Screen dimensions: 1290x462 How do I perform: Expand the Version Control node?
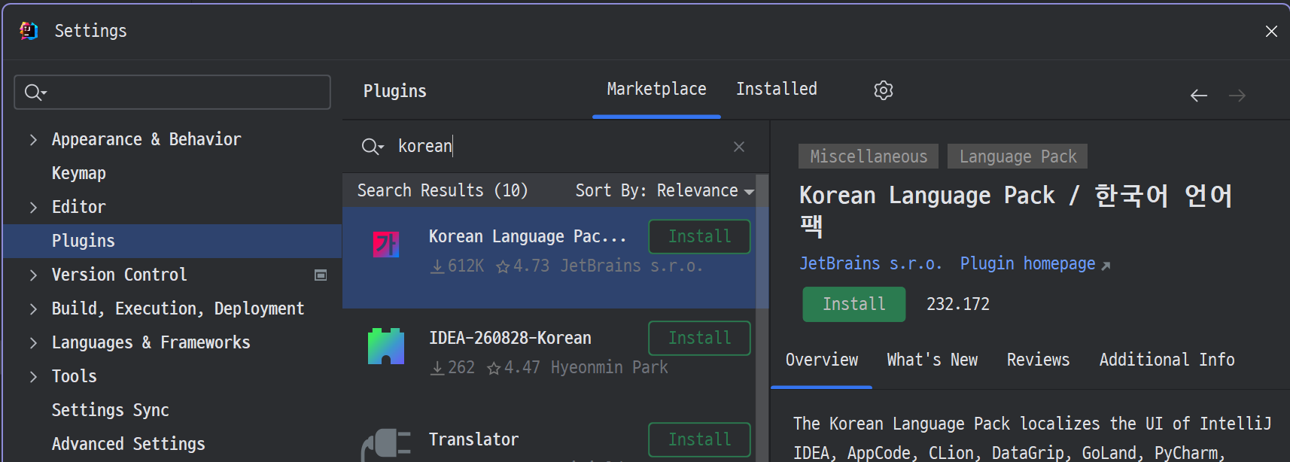tap(33, 275)
